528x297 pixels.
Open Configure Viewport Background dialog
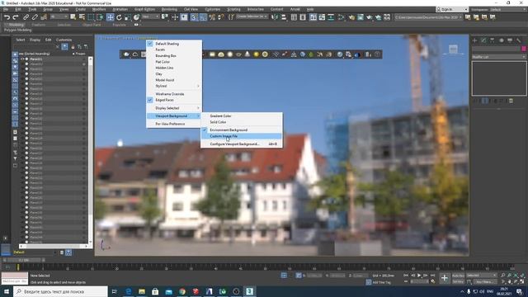[x=242, y=144]
